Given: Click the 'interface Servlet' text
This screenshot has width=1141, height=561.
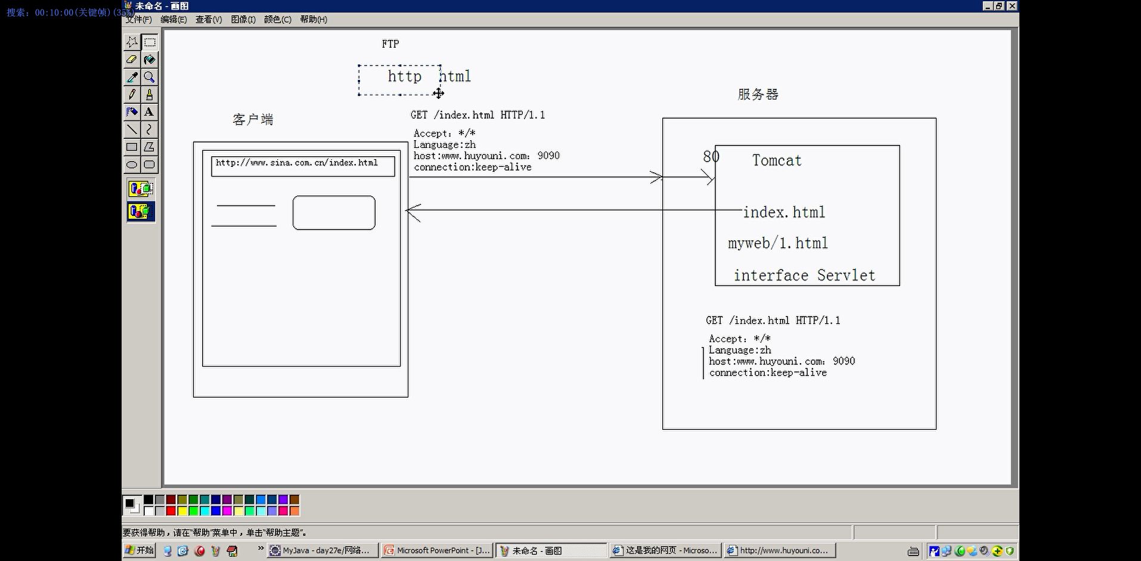Looking at the screenshot, I should 804,275.
